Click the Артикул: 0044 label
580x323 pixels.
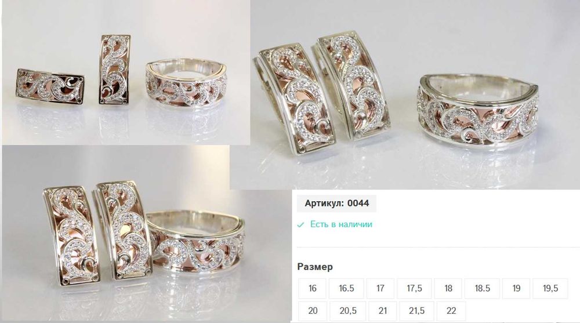click(x=336, y=203)
